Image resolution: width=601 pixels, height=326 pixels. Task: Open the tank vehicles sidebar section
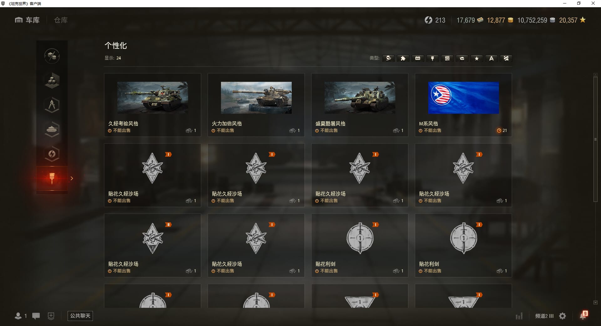(x=52, y=129)
